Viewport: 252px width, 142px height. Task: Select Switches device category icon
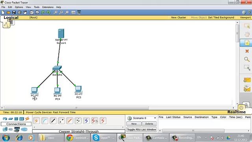click(11, 119)
